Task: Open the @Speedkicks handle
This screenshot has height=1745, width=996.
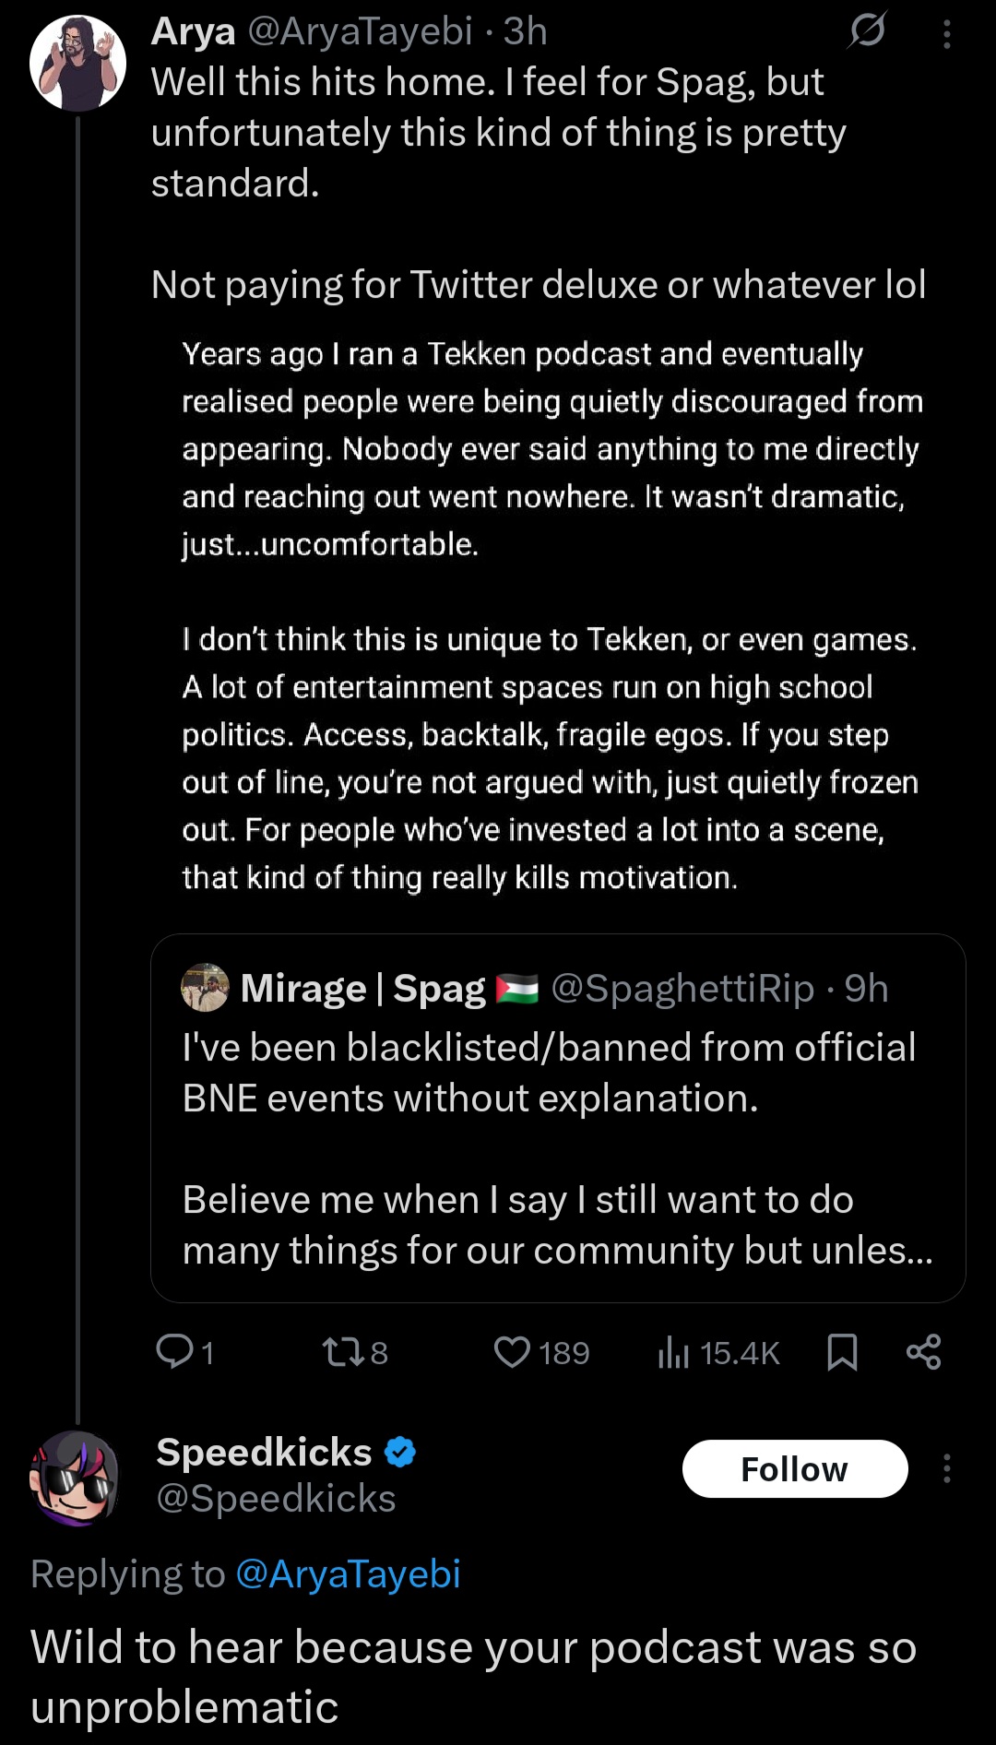Action: 276,1499
